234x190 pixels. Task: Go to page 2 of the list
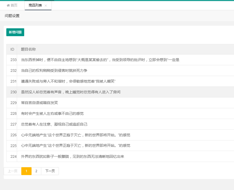coord(36,171)
